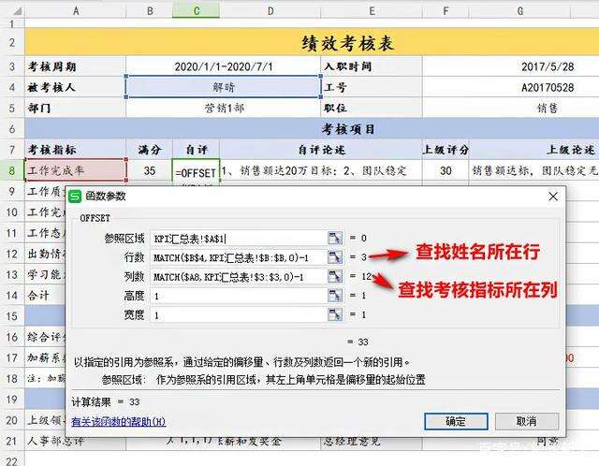The width and height of the screenshot is (599, 466).
Task: Click the 考核指标 header cell
Action: pyautogui.click(x=75, y=150)
